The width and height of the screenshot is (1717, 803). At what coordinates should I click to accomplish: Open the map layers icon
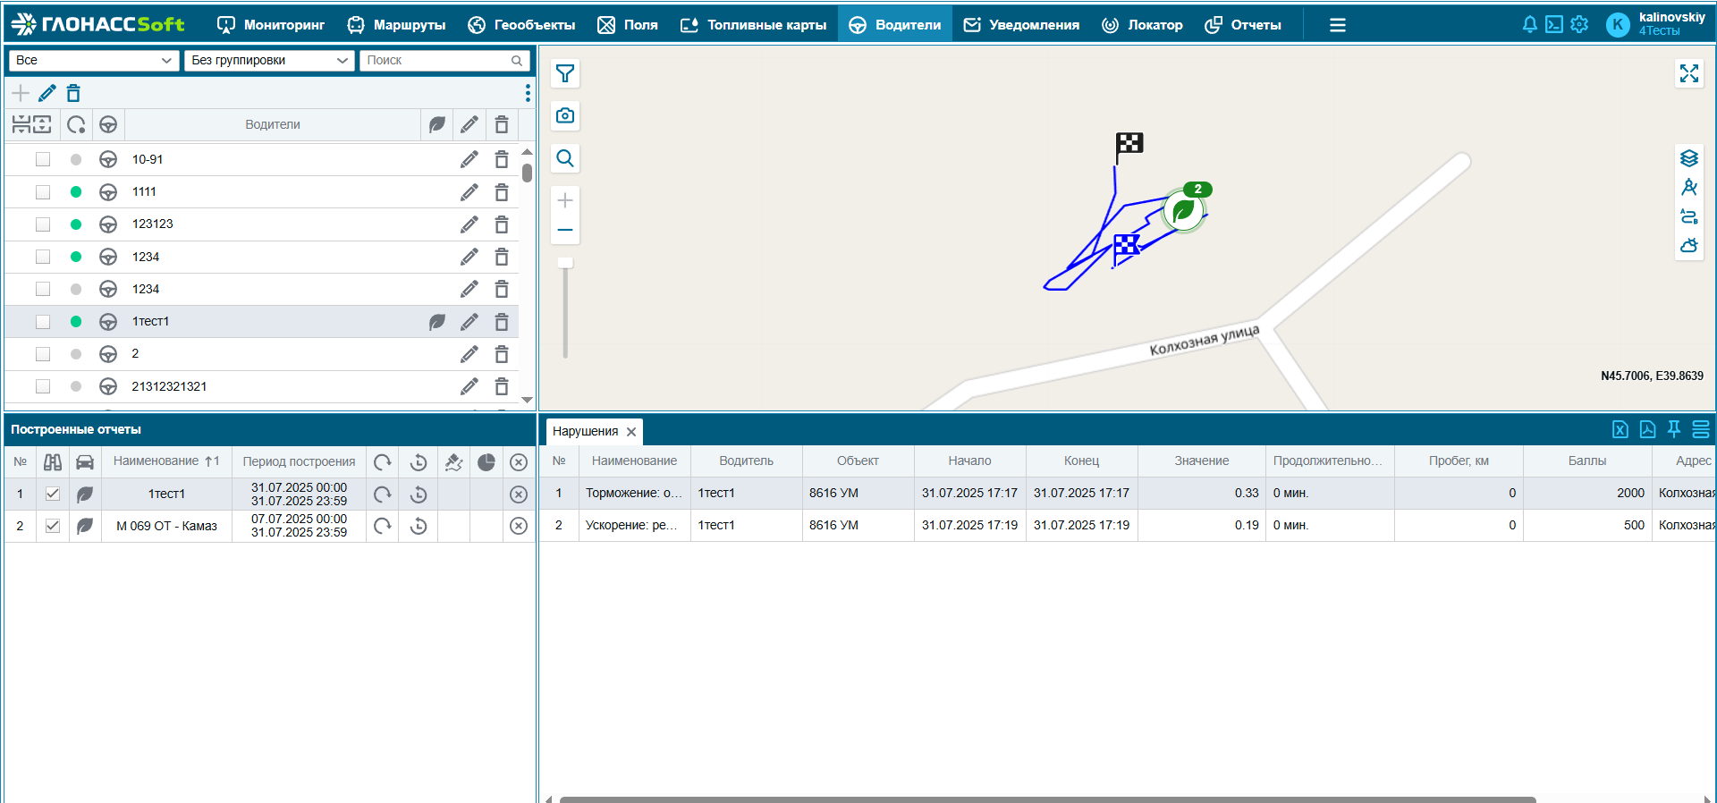tap(1688, 158)
